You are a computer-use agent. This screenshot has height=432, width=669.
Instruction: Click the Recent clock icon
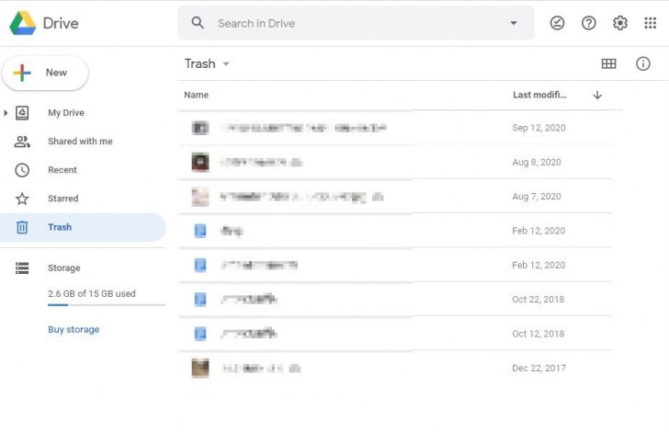click(22, 170)
